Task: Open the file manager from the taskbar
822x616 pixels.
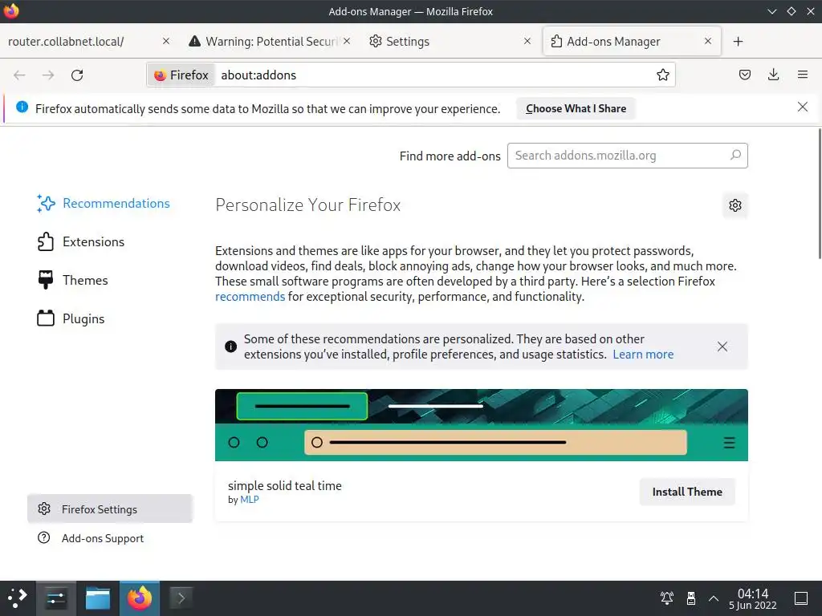Action: [98, 598]
